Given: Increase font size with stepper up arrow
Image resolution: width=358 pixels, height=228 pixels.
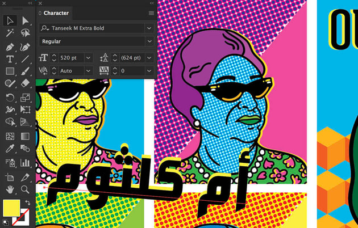Looking at the screenshot, I should pos(54,56).
